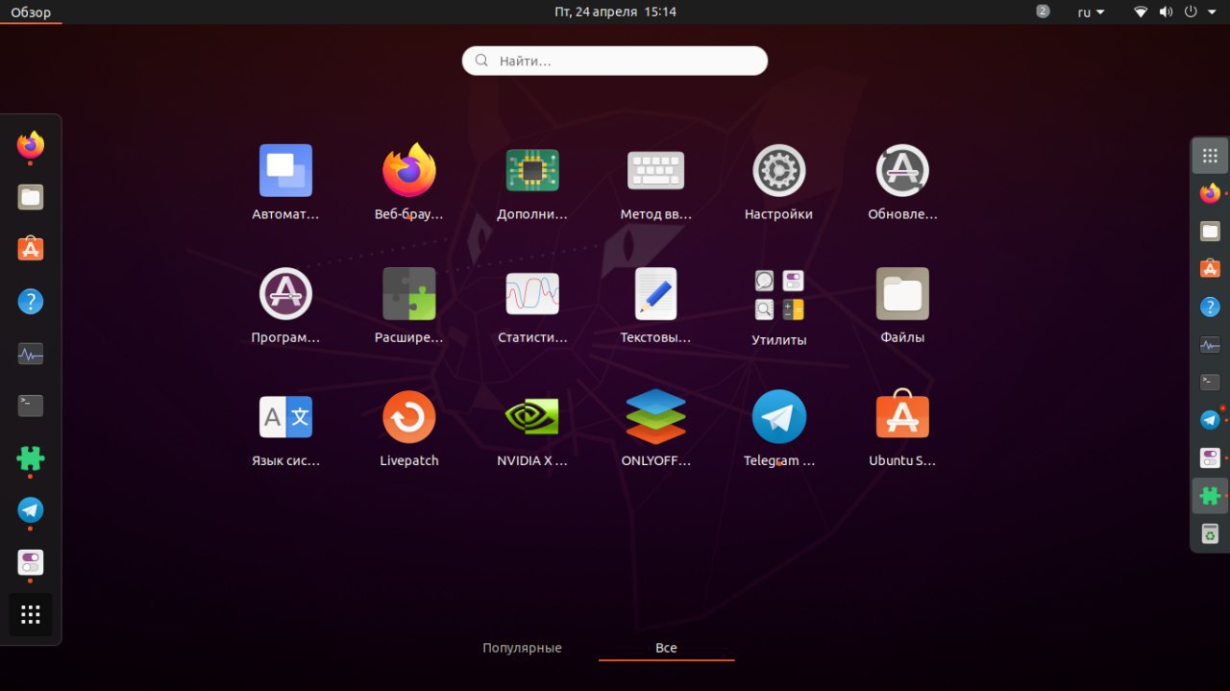The height and width of the screenshot is (691, 1230).
Task: Click the notification badge showing 2
Action: tap(1043, 12)
